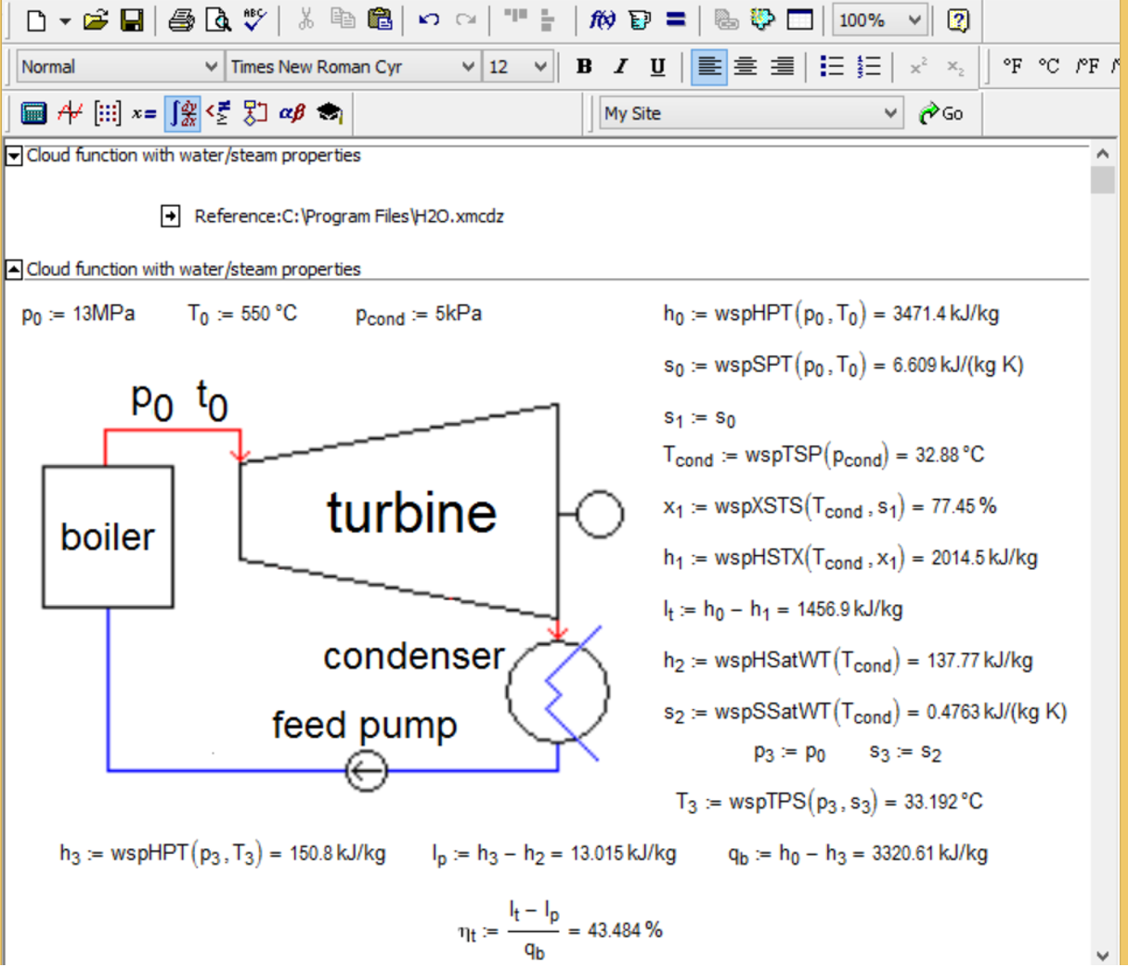Open the dropdown arrow beside New worksheet
This screenshot has width=1128, height=967.
(x=64, y=20)
